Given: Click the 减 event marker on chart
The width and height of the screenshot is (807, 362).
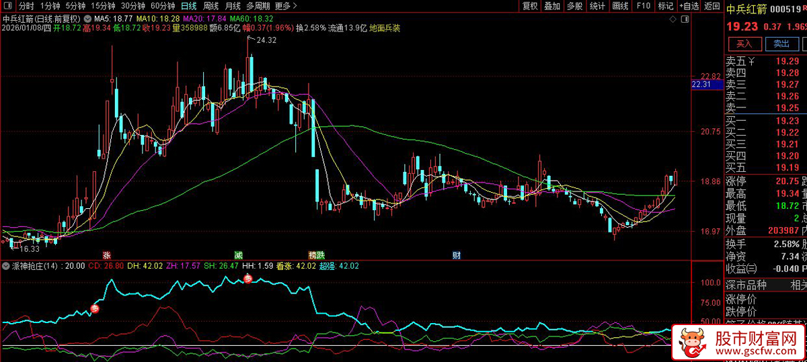Looking at the screenshot, I should click(x=239, y=255).
